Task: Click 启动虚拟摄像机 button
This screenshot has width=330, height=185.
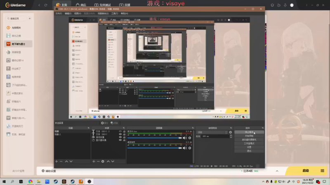Action: (x=249, y=140)
